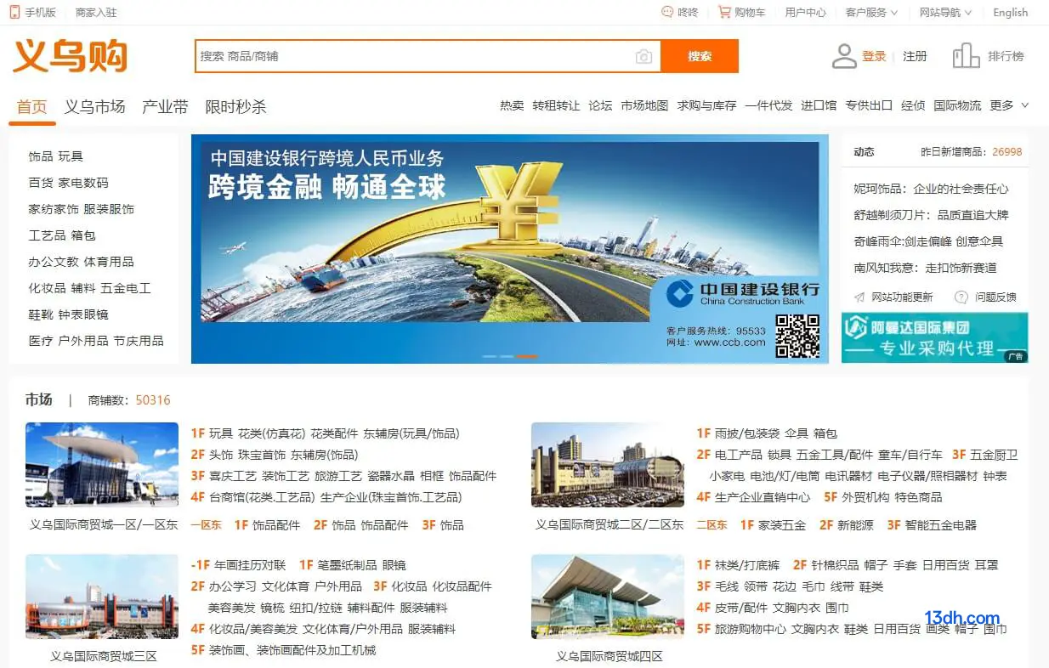
Task: Open the 箱包 category in sidebar
Action: point(83,235)
